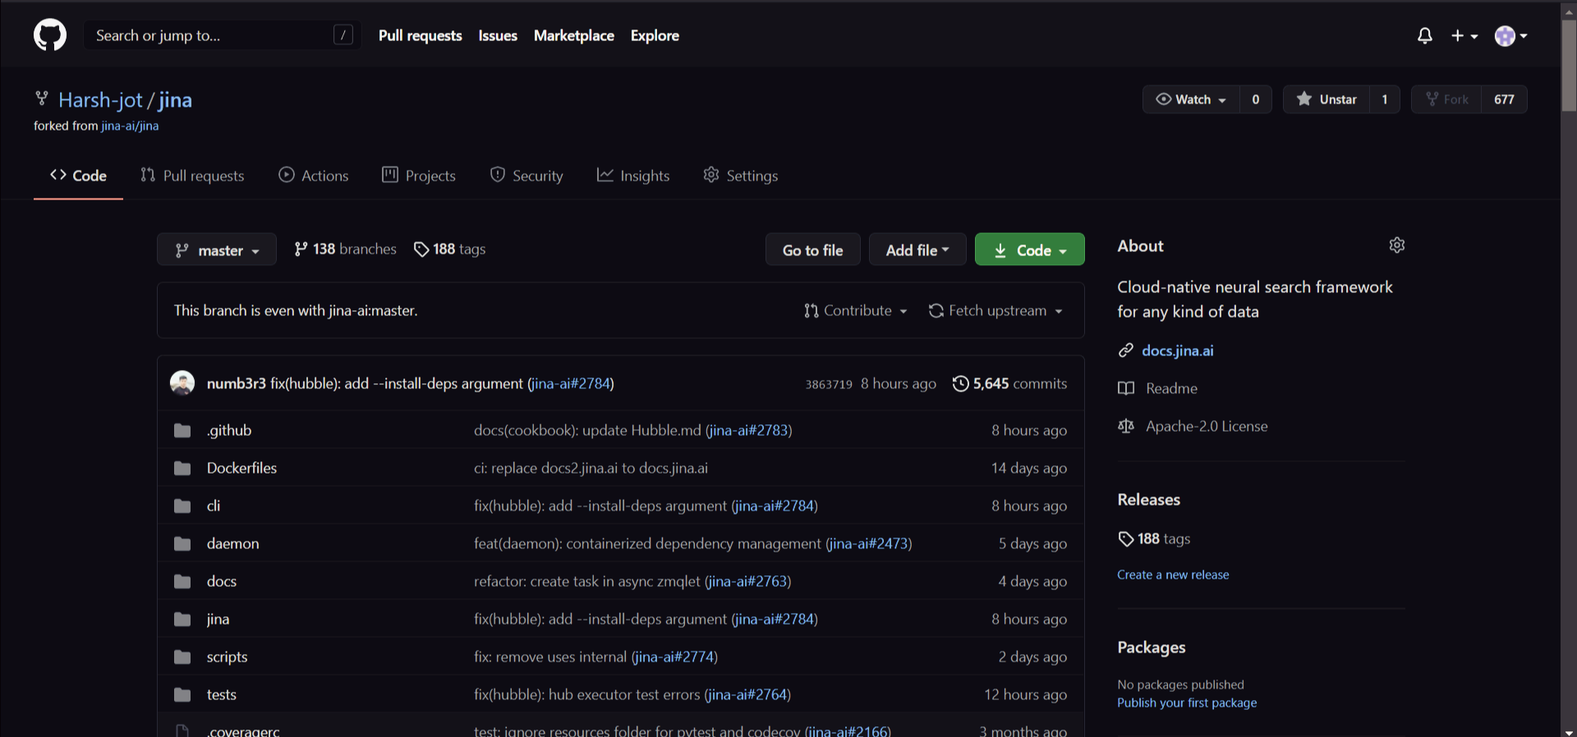Image resolution: width=1577 pixels, height=737 pixels.
Task: Switch to the Code tab
Action: 78,176
